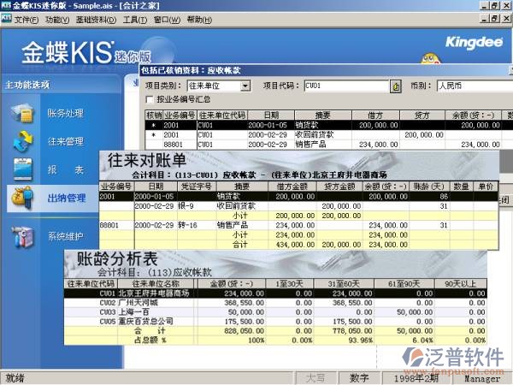Click the 项目代码 lookup icon button

coord(395,86)
